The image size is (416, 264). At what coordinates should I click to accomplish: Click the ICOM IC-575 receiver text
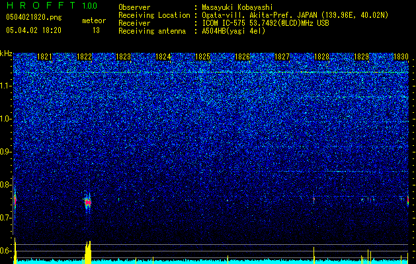tap(266, 23)
